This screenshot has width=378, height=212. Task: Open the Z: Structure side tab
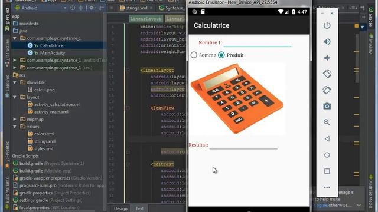click(x=7, y=53)
